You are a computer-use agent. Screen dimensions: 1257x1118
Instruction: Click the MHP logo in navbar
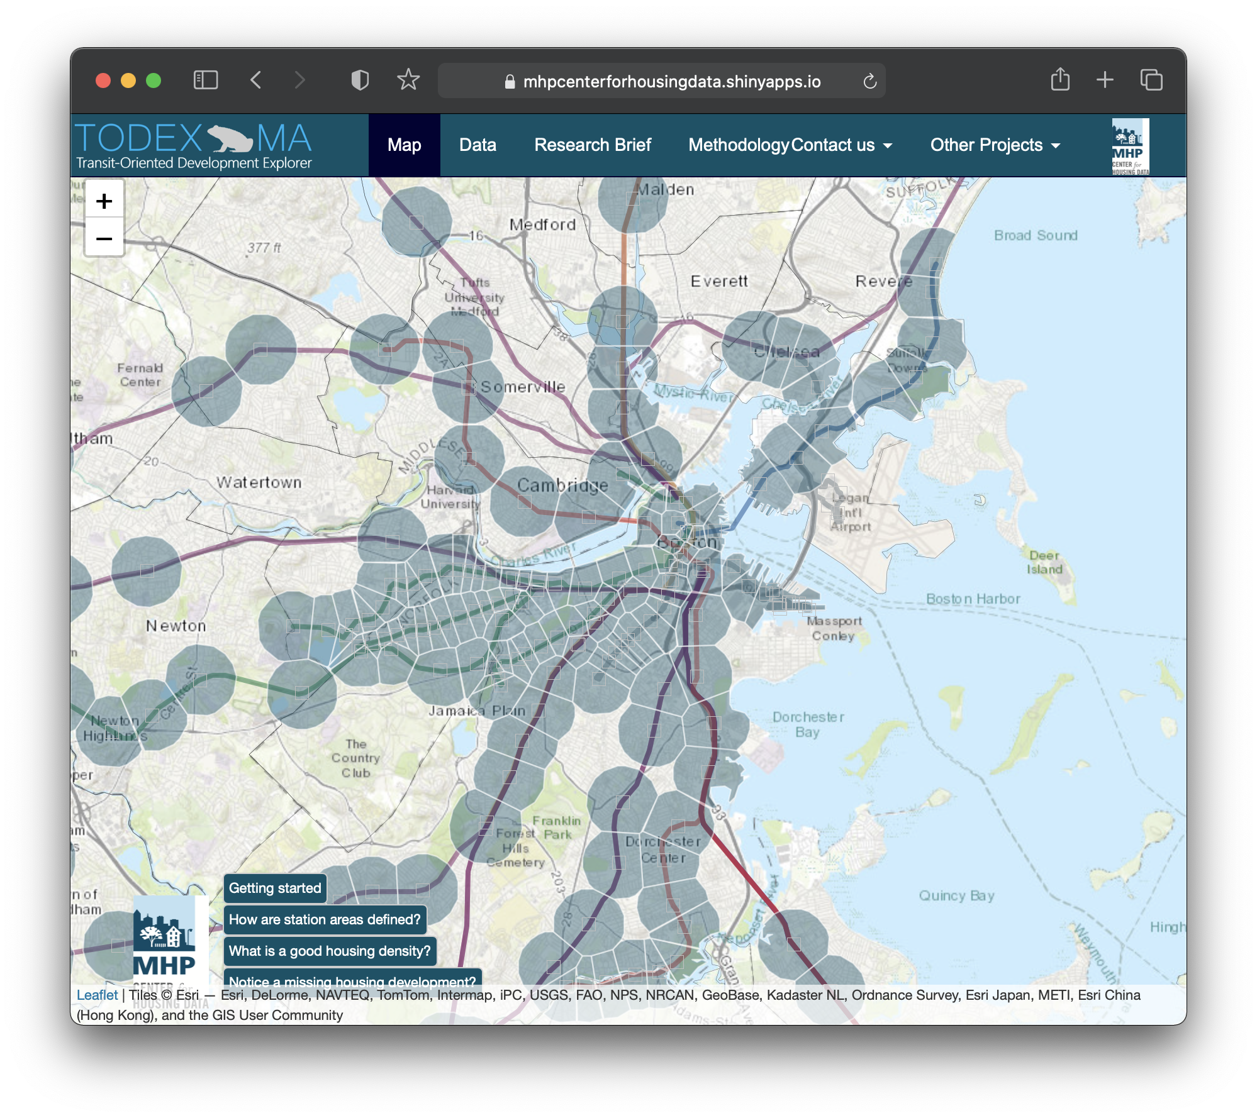coord(1130,147)
